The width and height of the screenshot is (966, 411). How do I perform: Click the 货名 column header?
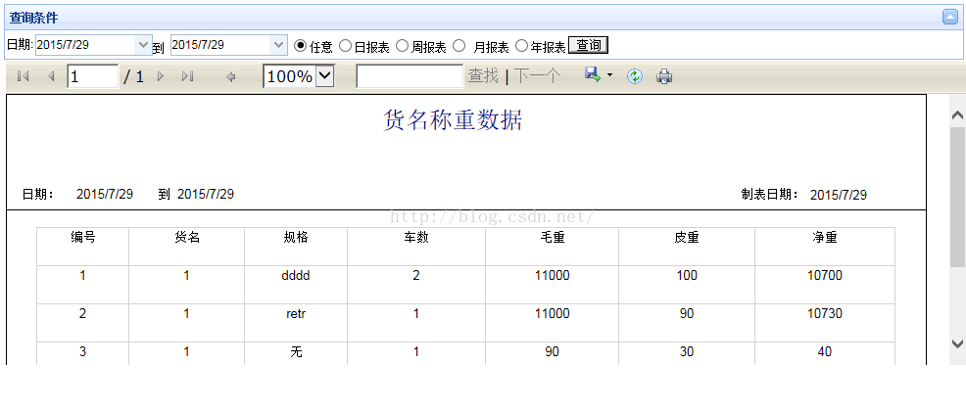coord(187,238)
